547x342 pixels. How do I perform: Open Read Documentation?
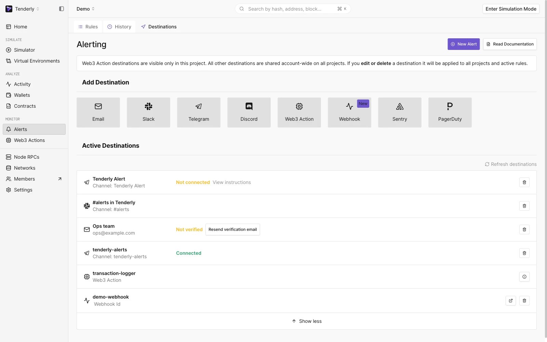point(510,44)
